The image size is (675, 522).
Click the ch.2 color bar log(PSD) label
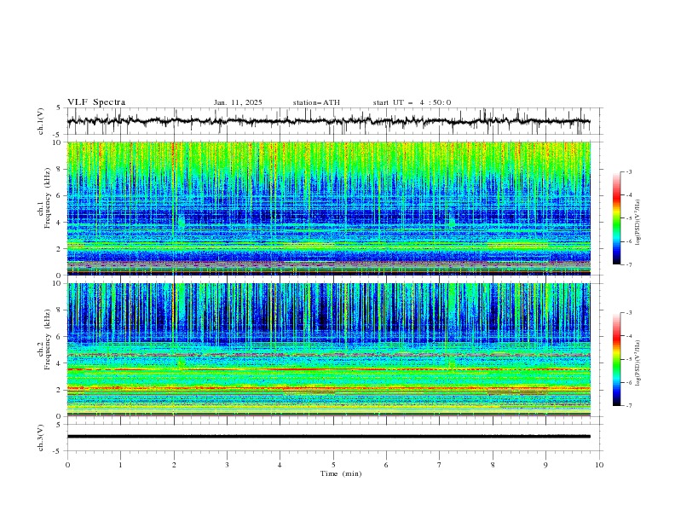(x=637, y=362)
